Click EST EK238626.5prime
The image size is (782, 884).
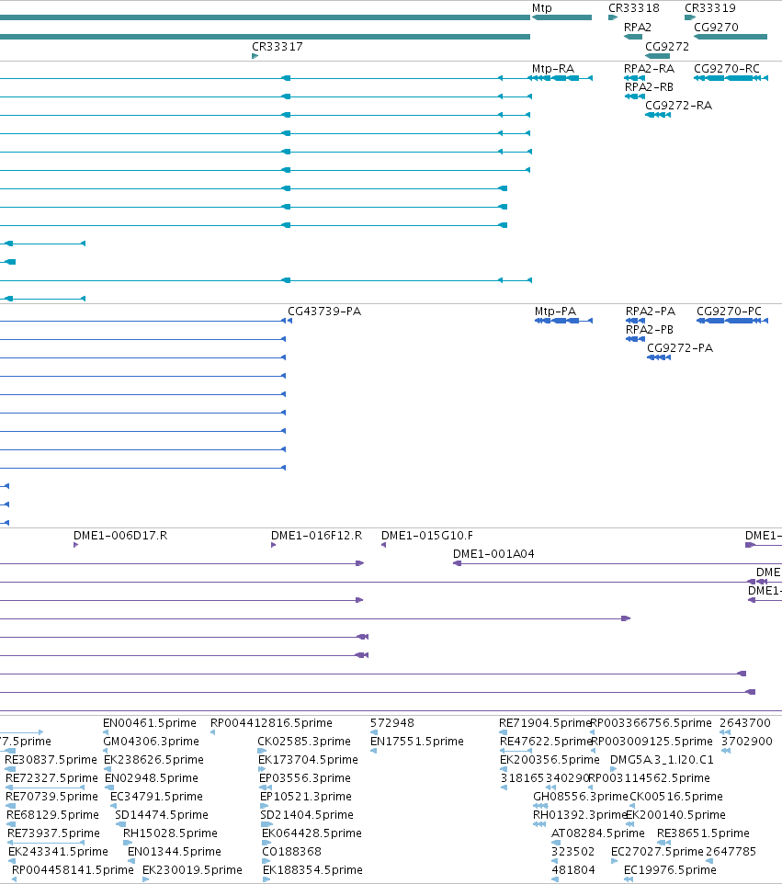[153, 760]
